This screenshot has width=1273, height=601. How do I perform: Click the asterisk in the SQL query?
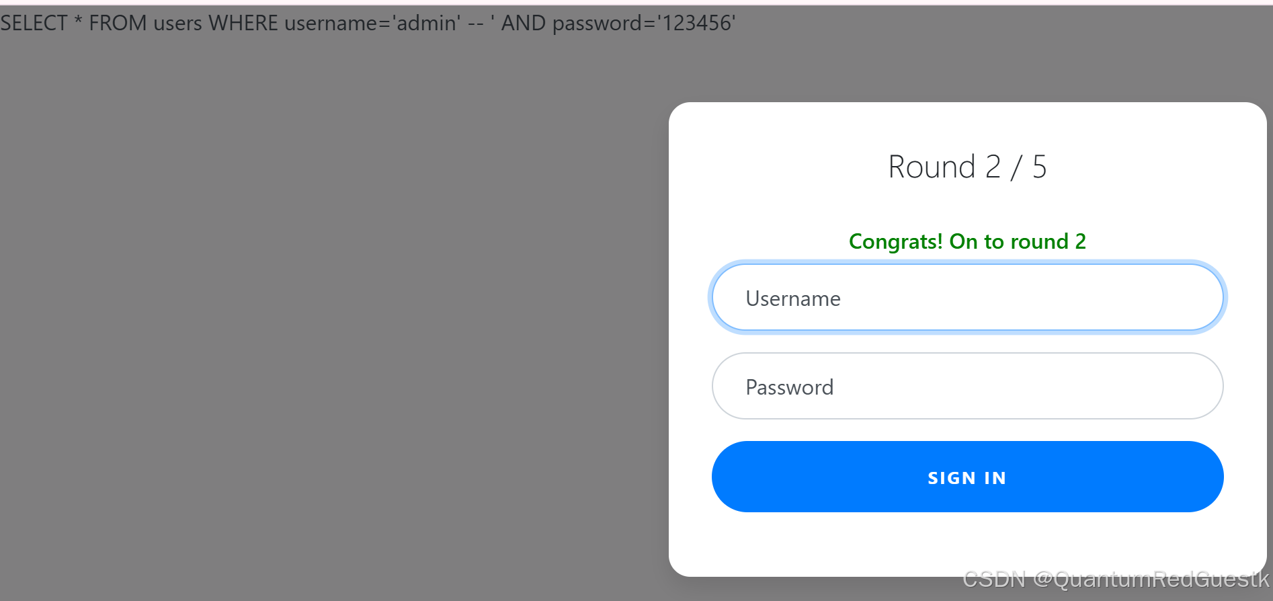(x=78, y=20)
